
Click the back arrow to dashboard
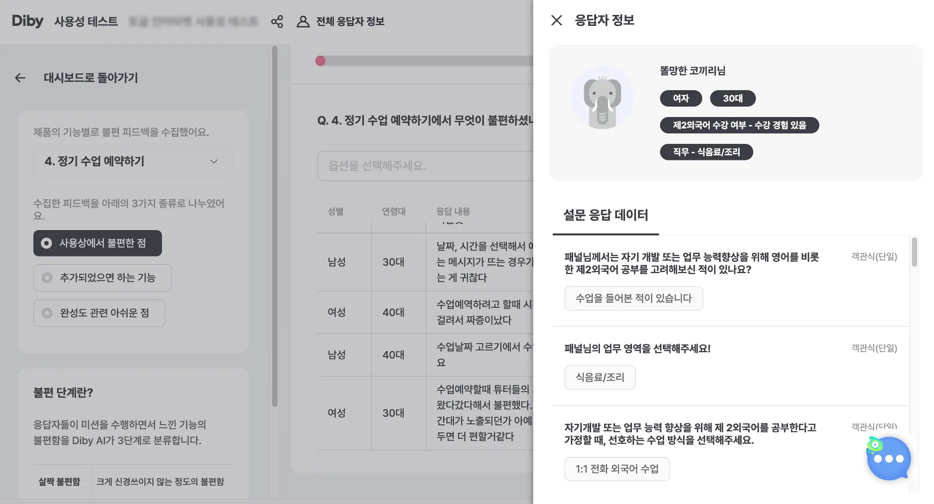click(x=20, y=78)
